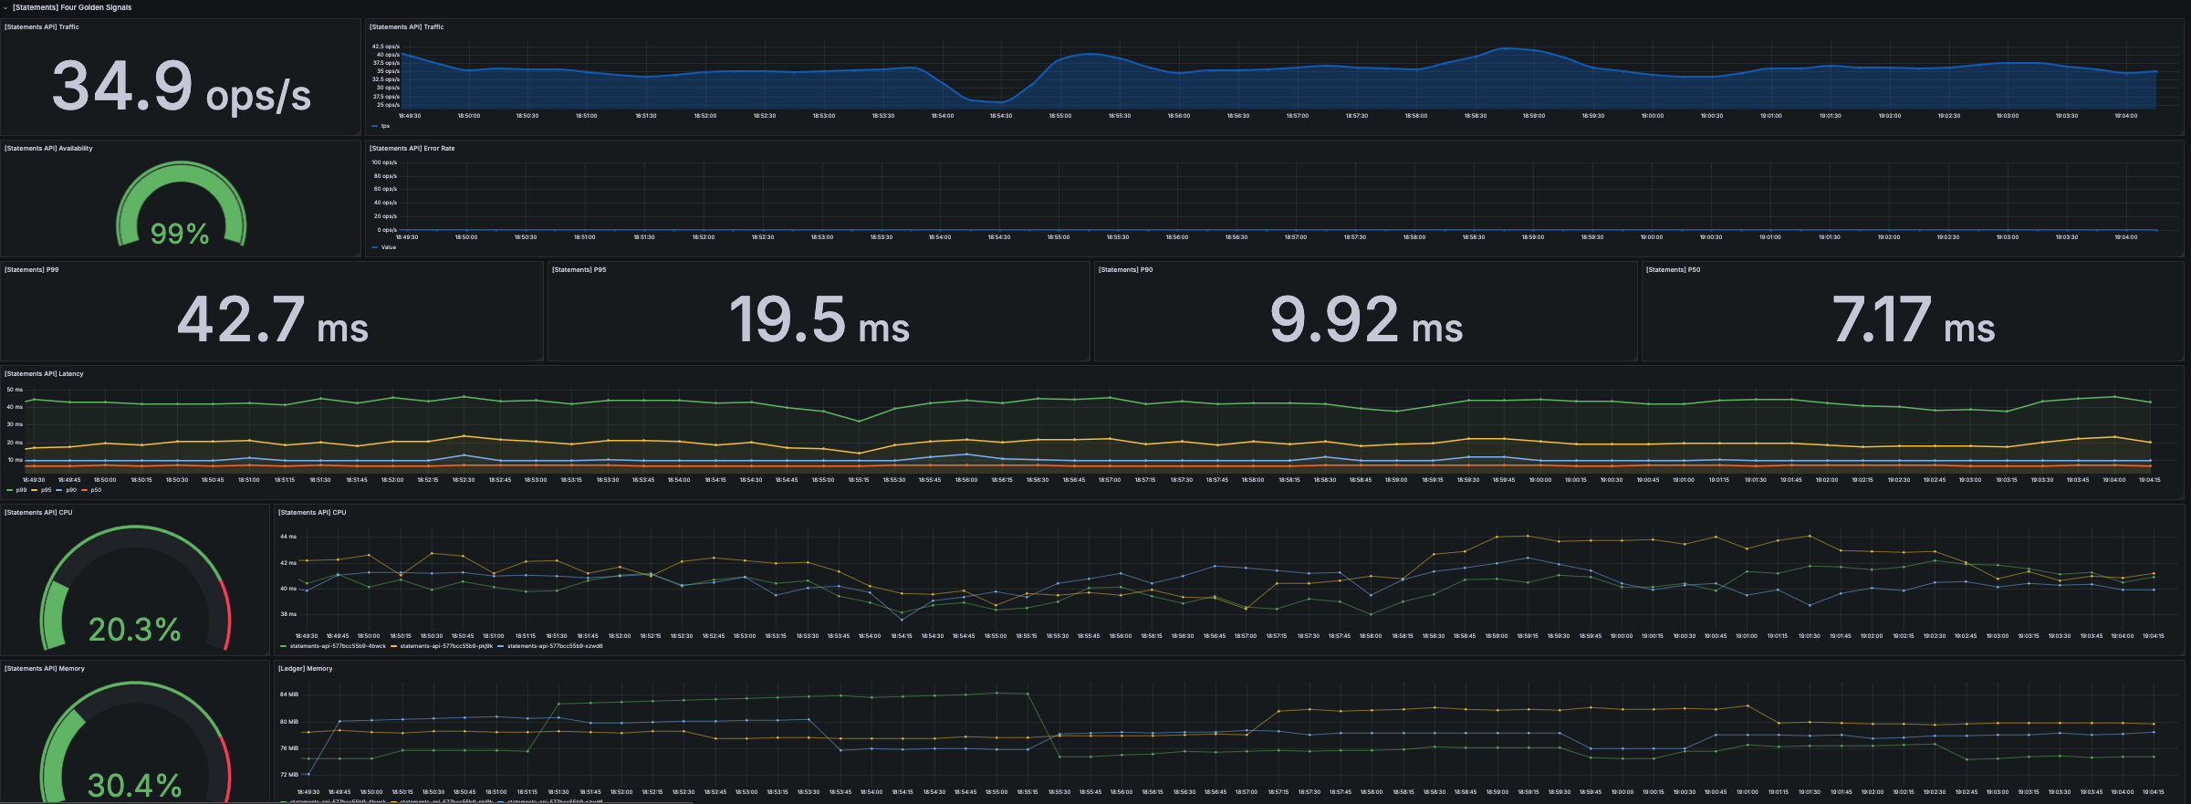
Task: Toggle the Value series in Error Rate legend
Action: pyautogui.click(x=389, y=247)
